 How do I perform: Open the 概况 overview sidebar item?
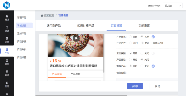tap(7, 18)
